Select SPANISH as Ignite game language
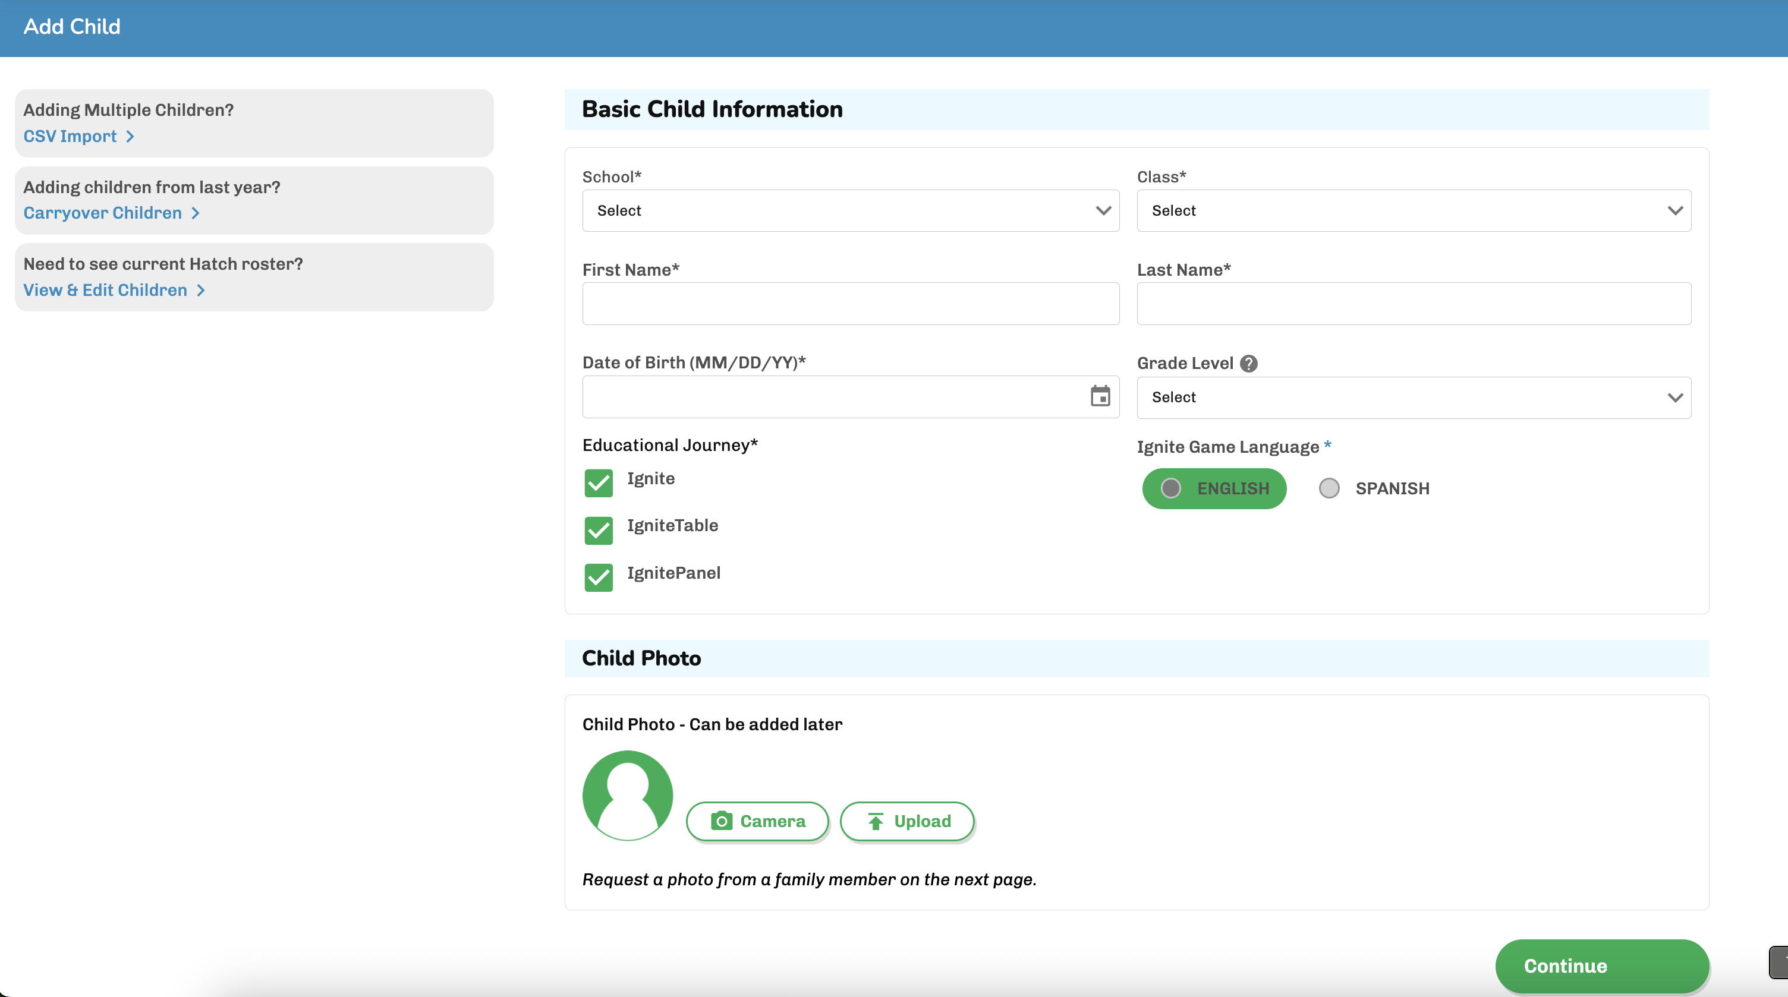The height and width of the screenshot is (997, 1788). click(1374, 488)
